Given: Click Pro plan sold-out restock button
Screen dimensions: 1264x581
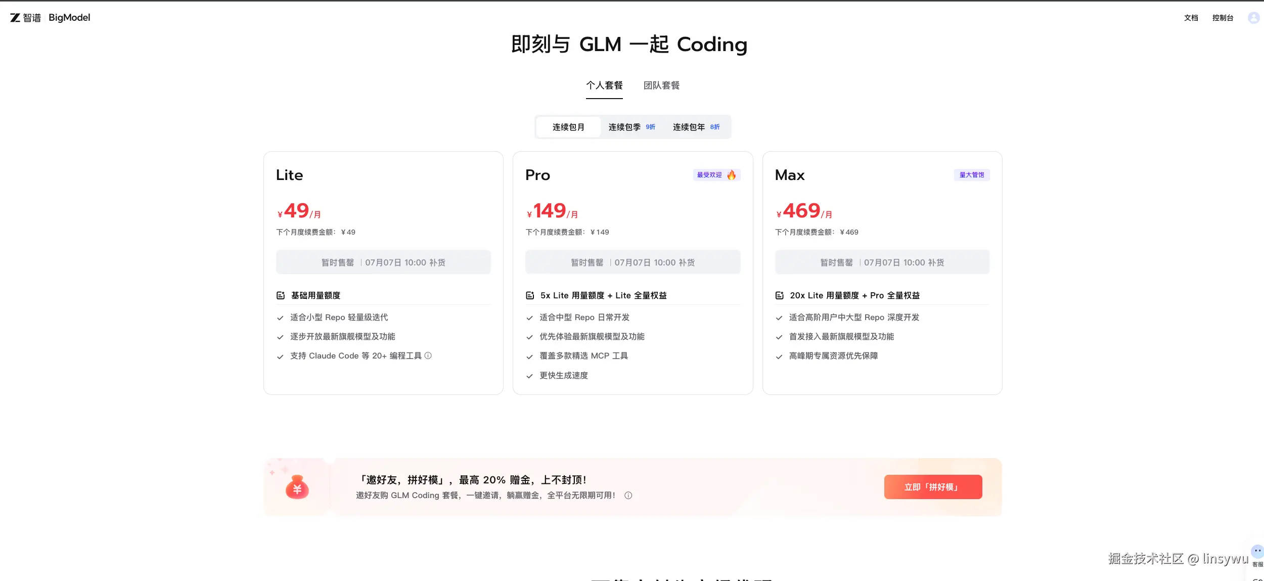Looking at the screenshot, I should pos(633,262).
